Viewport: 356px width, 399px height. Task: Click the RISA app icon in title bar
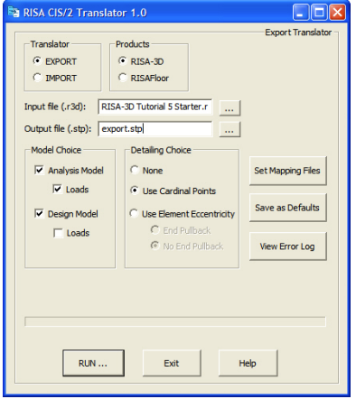pyautogui.click(x=14, y=13)
